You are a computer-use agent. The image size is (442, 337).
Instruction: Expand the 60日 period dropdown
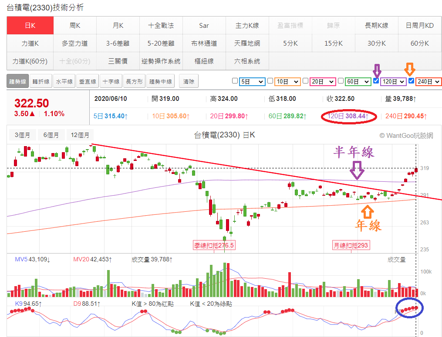358,82
